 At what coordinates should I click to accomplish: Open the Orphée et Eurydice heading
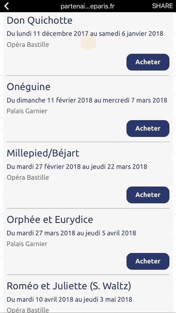click(x=50, y=220)
